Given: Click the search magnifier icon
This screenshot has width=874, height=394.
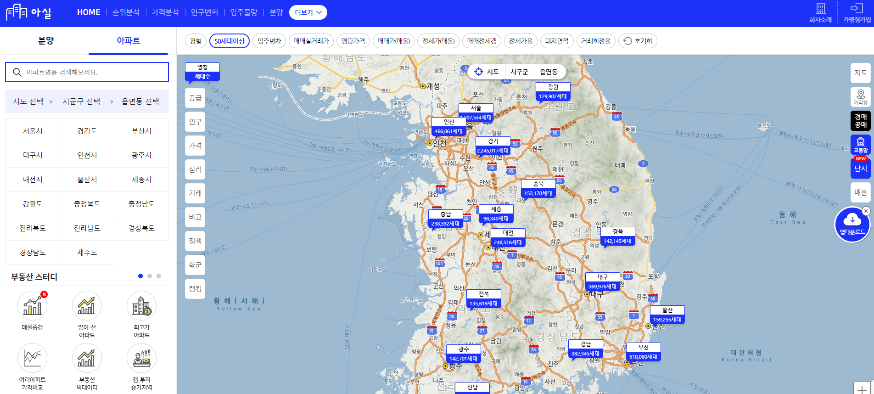Looking at the screenshot, I should click(x=17, y=72).
